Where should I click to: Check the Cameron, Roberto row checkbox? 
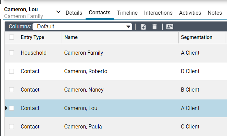(11, 71)
